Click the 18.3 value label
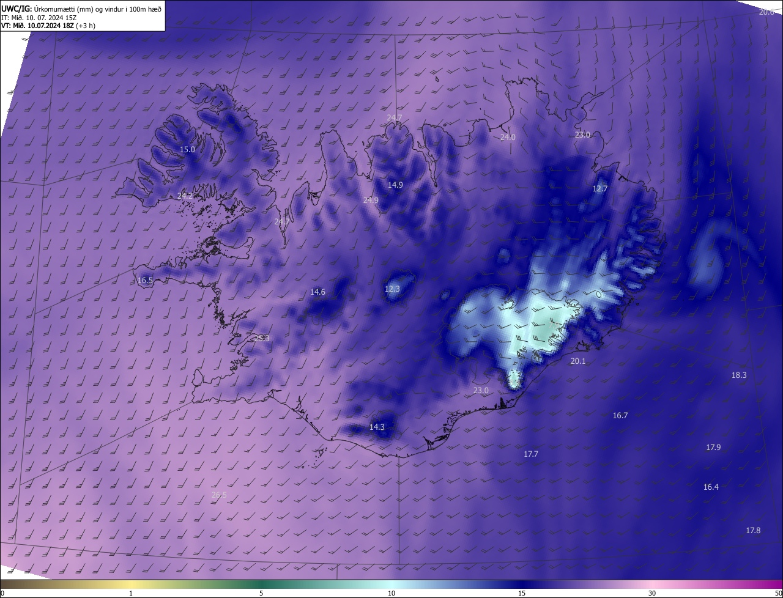Viewport: 783px width, 598px height. pyautogui.click(x=739, y=375)
